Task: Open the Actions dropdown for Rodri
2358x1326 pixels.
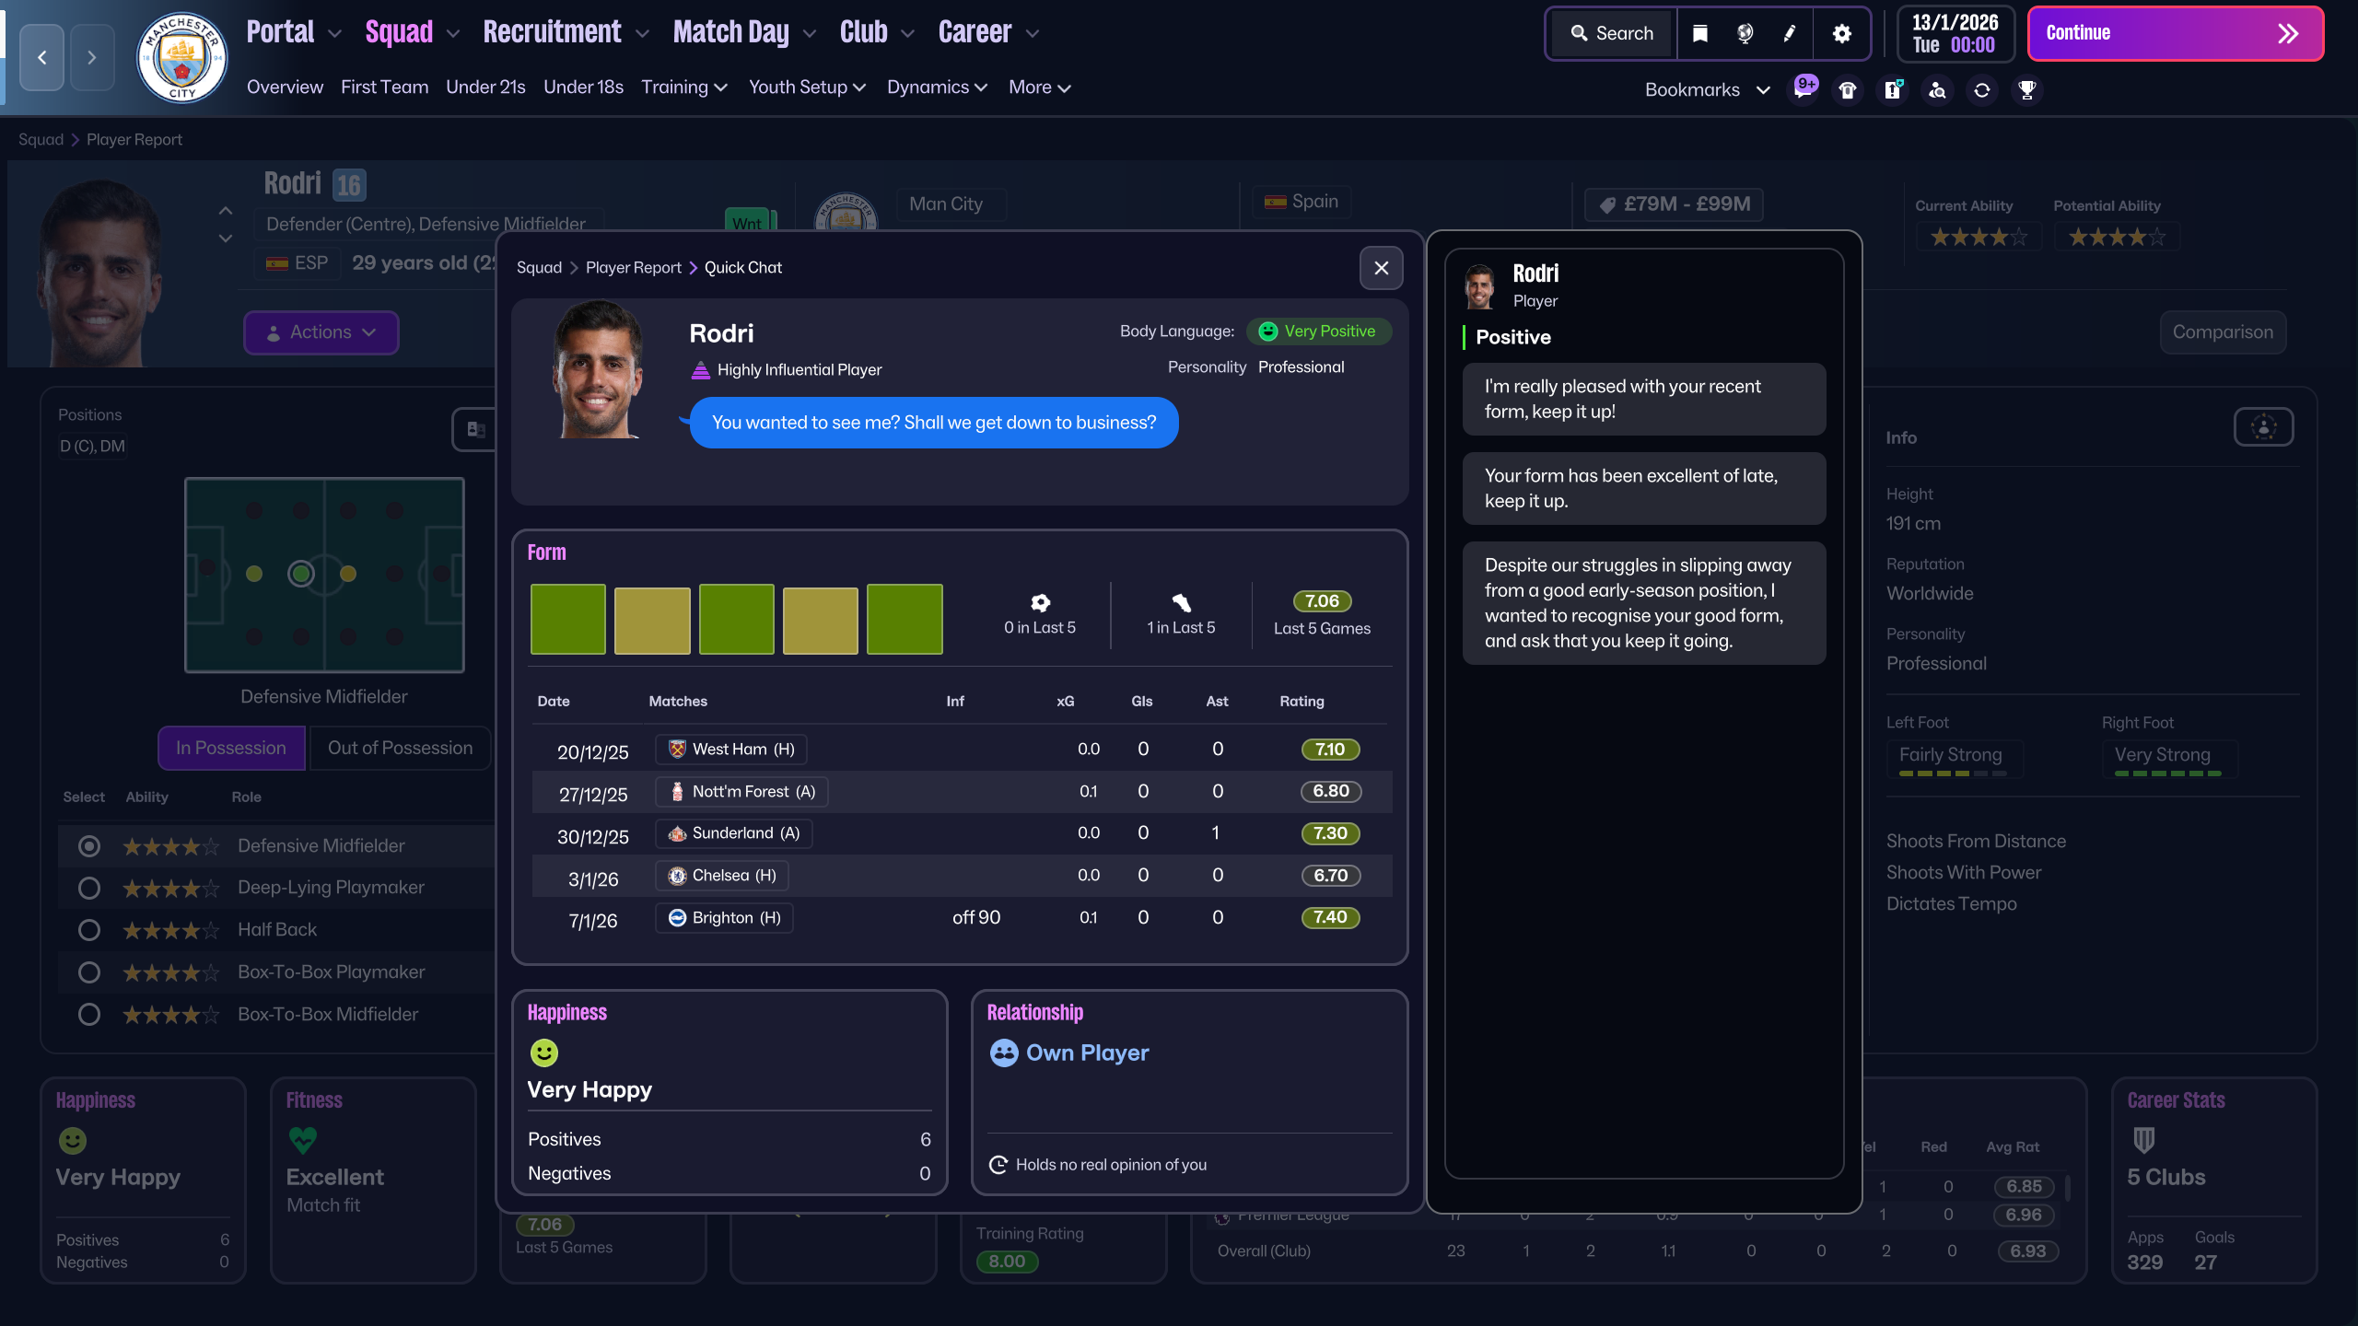Action: click(x=321, y=332)
